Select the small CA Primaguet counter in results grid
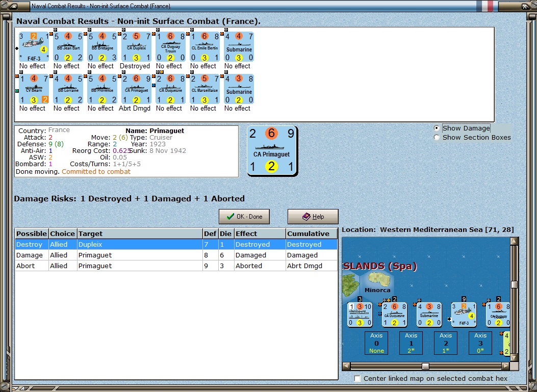Image resolution: width=537 pixels, height=392 pixels. (136, 89)
